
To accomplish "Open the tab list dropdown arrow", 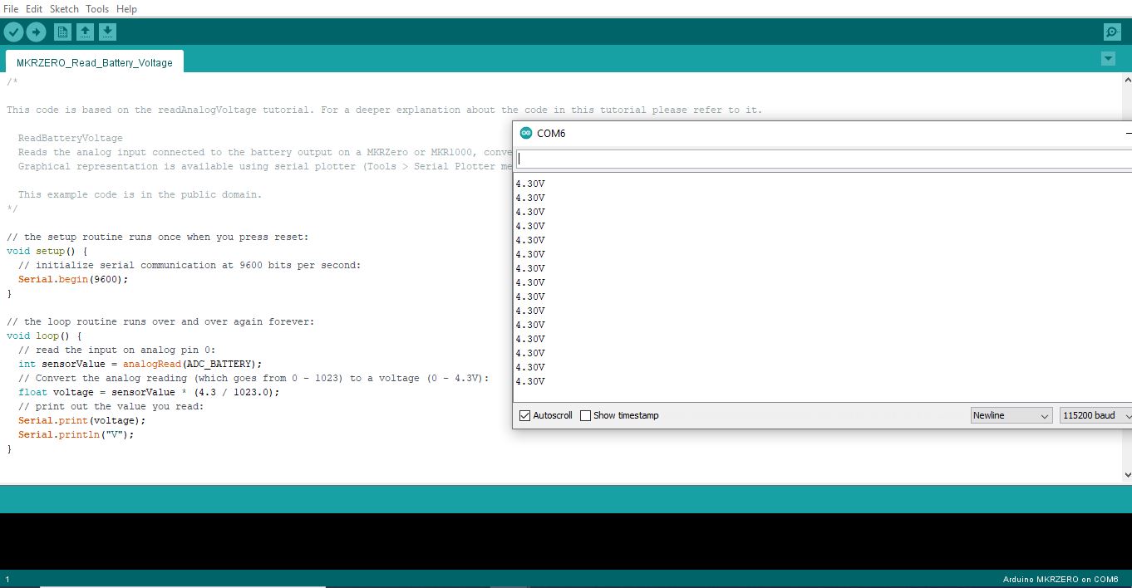I will point(1108,58).
